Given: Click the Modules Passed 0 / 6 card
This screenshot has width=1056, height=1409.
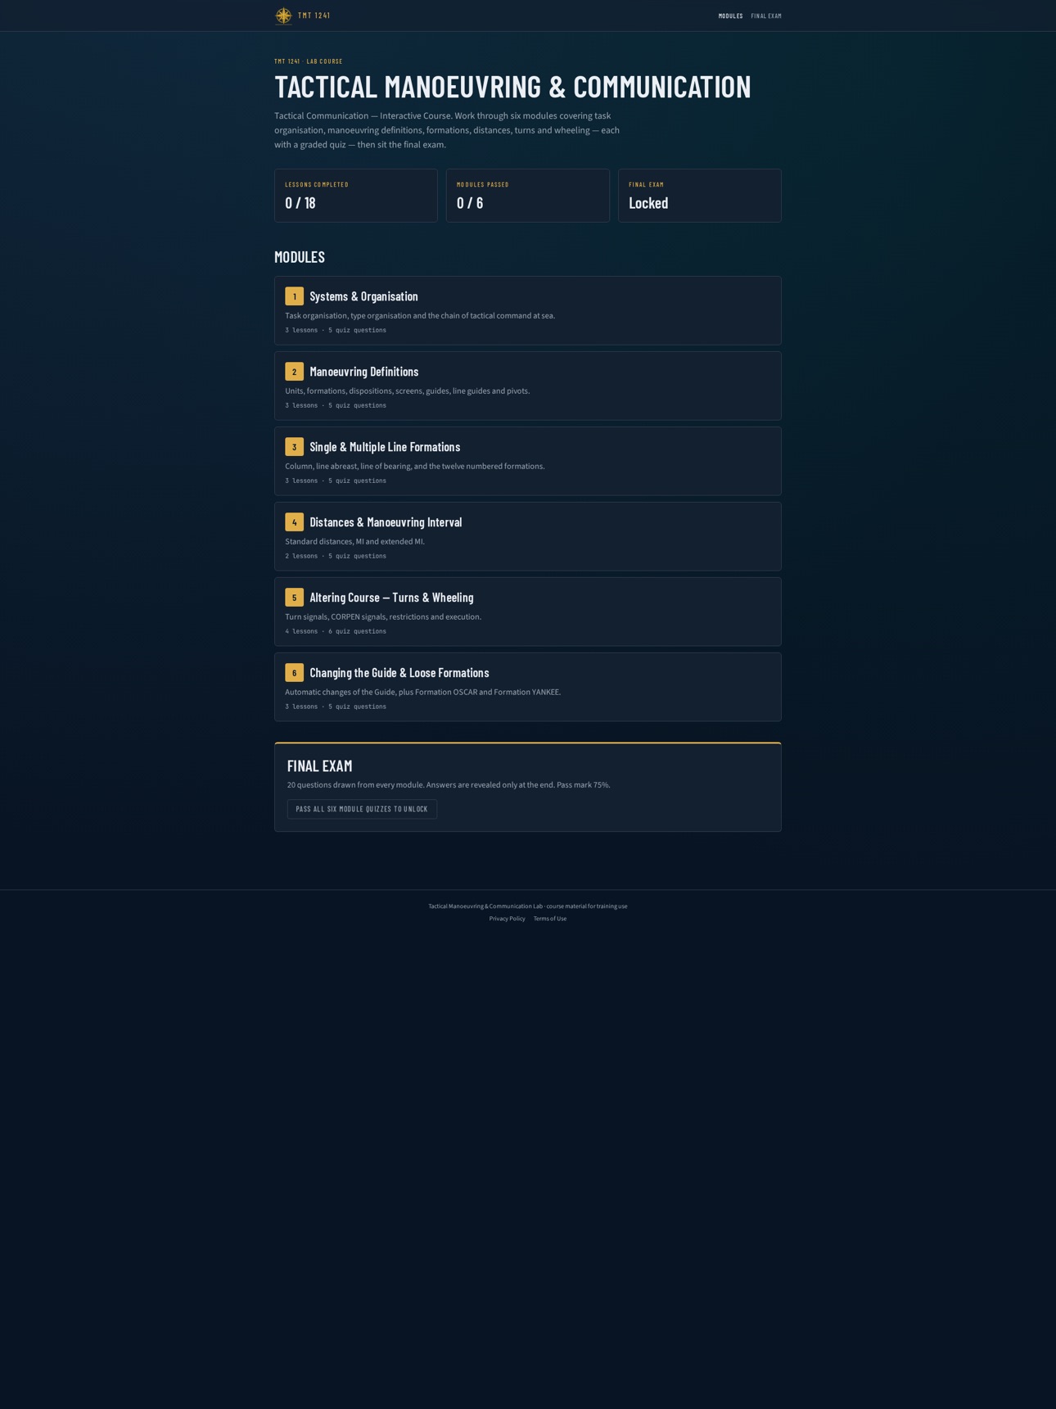Looking at the screenshot, I should [528, 196].
